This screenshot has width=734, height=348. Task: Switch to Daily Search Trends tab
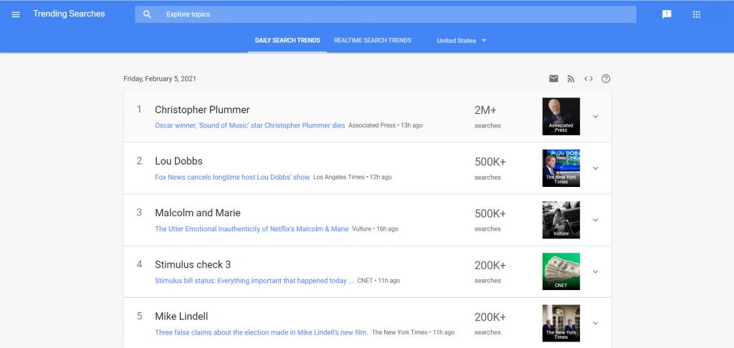point(287,41)
